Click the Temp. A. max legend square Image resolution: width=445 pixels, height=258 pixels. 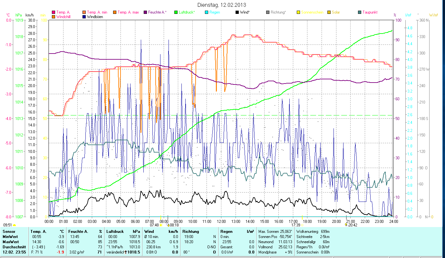pyautogui.click(x=114, y=13)
